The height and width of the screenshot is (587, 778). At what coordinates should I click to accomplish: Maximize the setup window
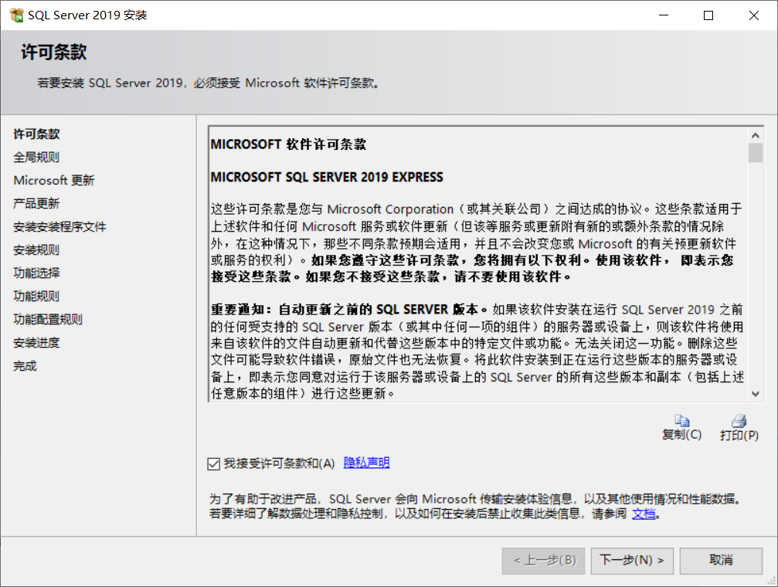708,15
